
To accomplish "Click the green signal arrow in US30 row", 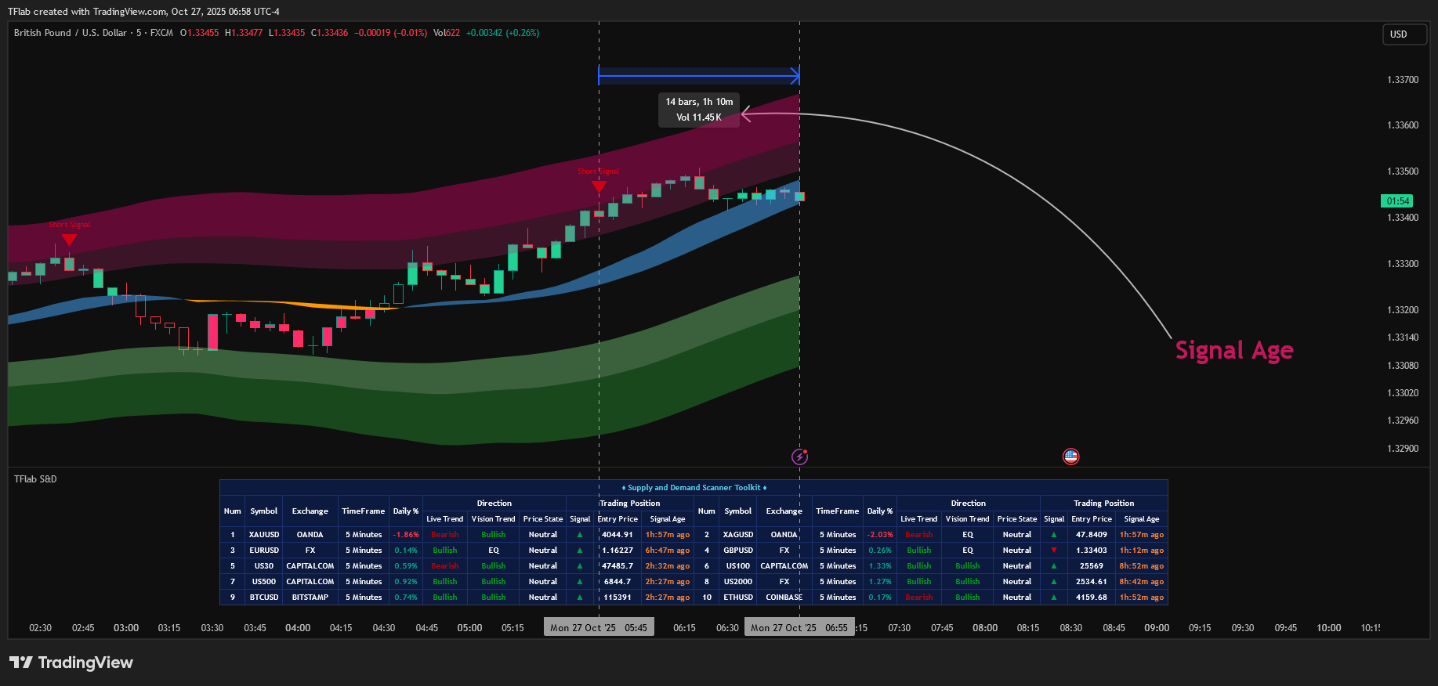I will pos(580,566).
